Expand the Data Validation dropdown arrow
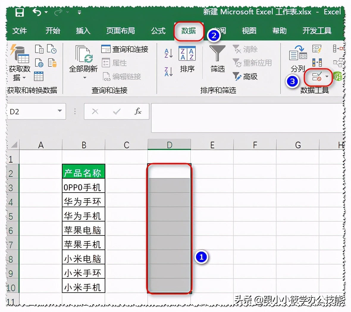The width and height of the screenshot is (351, 312). (327, 77)
